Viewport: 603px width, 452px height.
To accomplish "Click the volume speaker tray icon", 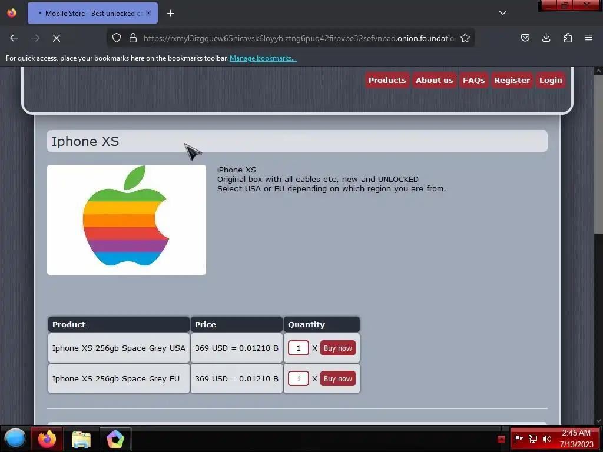I will [x=547, y=438].
